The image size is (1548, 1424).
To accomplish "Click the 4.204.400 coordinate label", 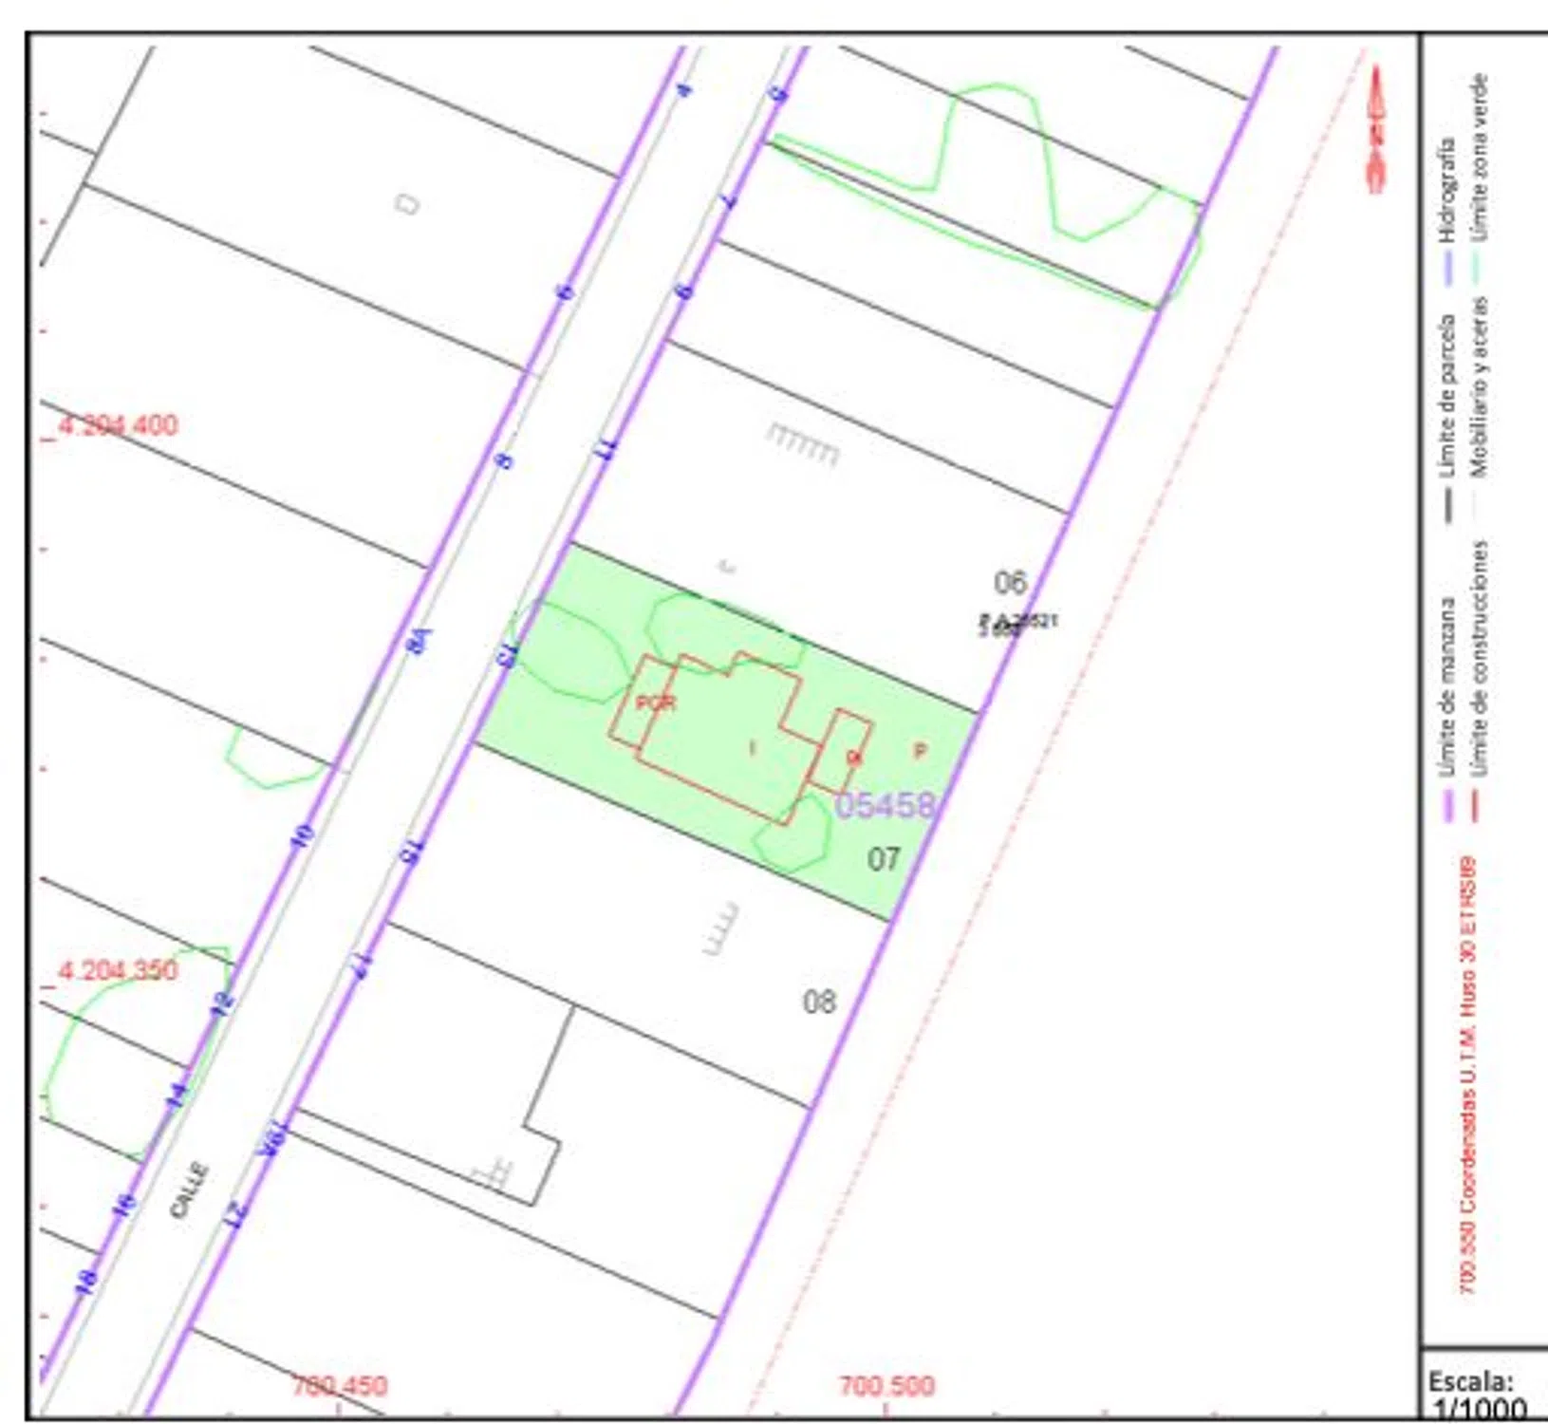I will (118, 424).
